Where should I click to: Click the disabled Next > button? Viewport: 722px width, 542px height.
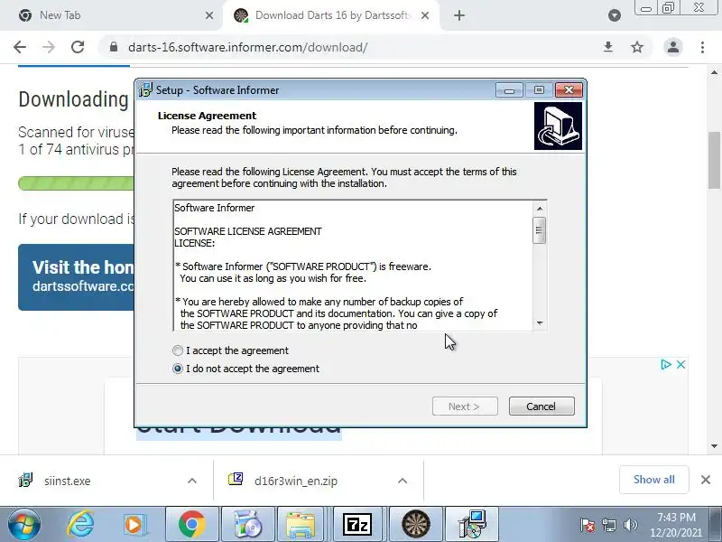tap(465, 406)
